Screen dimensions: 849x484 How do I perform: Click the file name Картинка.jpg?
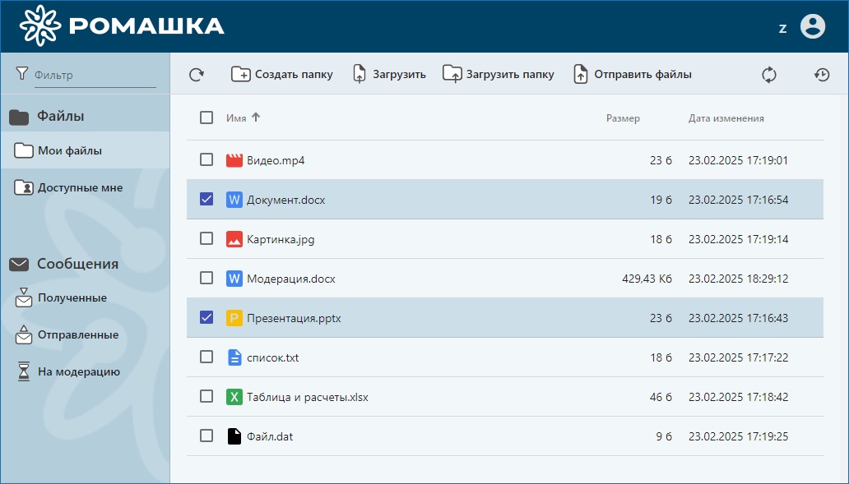(281, 239)
